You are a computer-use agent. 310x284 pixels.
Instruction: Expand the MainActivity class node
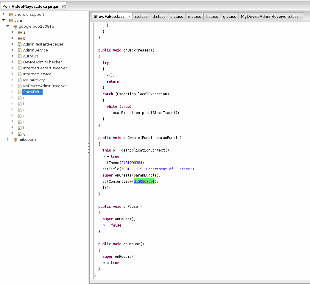tap(12, 80)
